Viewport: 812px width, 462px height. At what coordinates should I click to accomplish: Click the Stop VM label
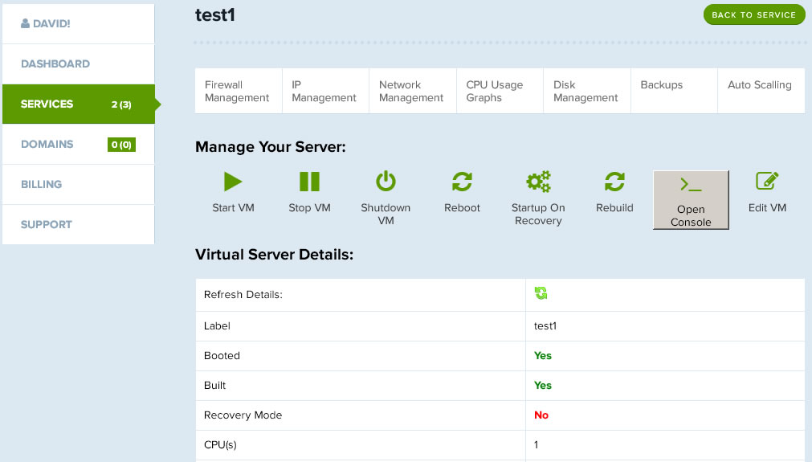(310, 207)
